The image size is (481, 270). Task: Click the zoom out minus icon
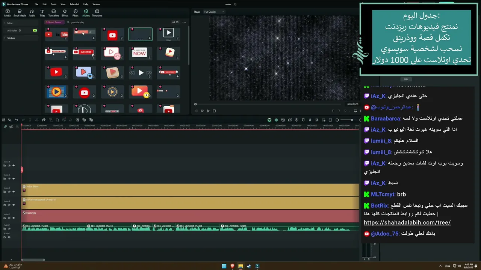pyautogui.click(x=337, y=120)
